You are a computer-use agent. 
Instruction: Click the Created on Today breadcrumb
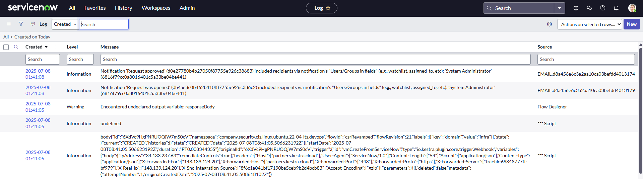click(x=32, y=37)
